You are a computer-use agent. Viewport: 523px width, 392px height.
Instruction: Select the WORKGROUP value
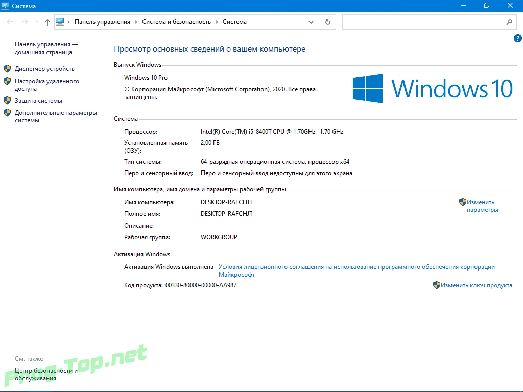tap(219, 237)
